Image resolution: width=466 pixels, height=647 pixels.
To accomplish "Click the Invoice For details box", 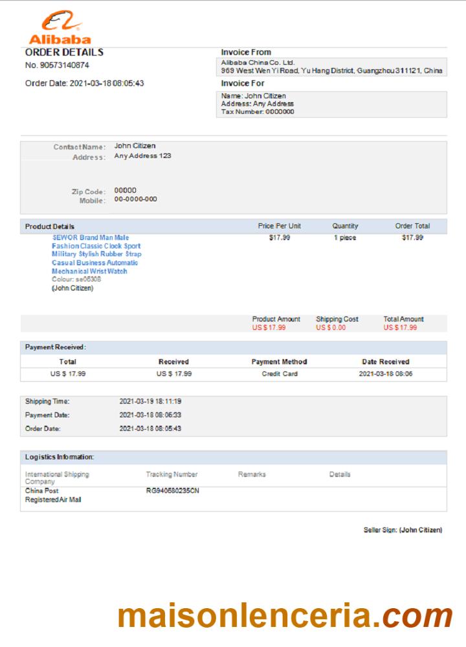I will click(331, 104).
